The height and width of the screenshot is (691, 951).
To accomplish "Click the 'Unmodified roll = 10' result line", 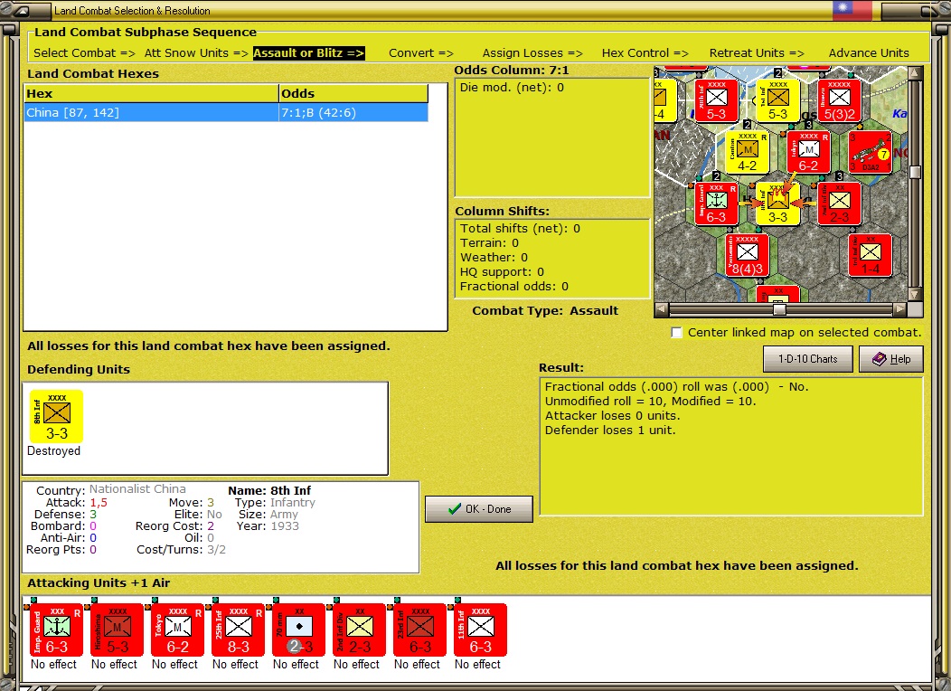I will pyautogui.click(x=650, y=401).
